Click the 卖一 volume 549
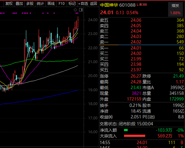This screenshot has width=185, height=148. pos(180,42)
